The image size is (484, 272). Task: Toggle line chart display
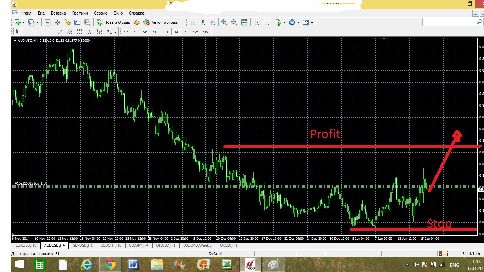click(213, 22)
